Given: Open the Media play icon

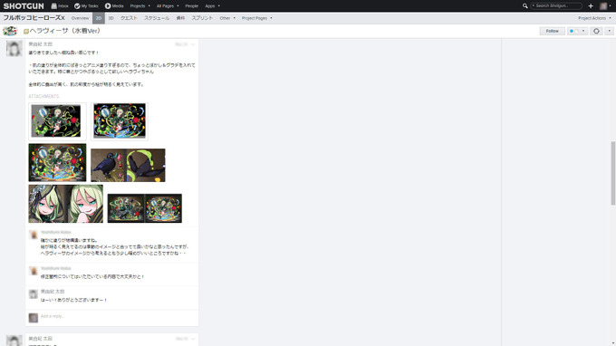Looking at the screenshot, I should tap(108, 6).
